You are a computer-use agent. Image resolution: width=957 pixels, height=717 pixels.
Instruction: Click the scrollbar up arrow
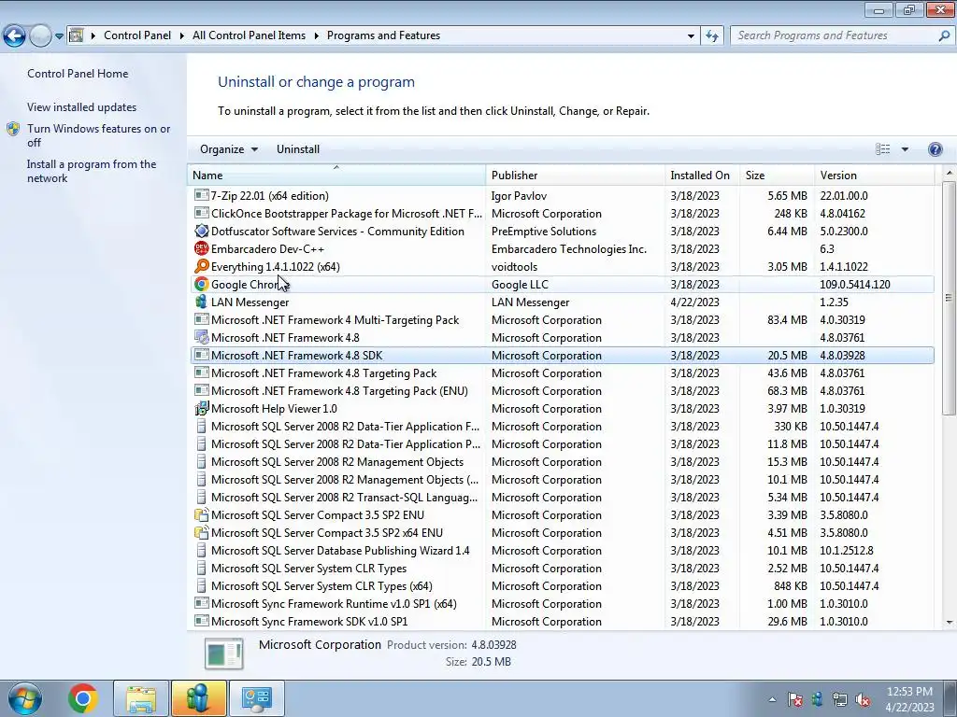[950, 174]
